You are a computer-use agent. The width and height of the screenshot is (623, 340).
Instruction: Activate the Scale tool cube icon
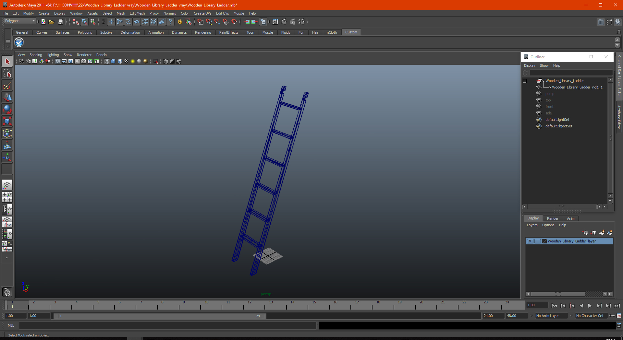coord(7,122)
